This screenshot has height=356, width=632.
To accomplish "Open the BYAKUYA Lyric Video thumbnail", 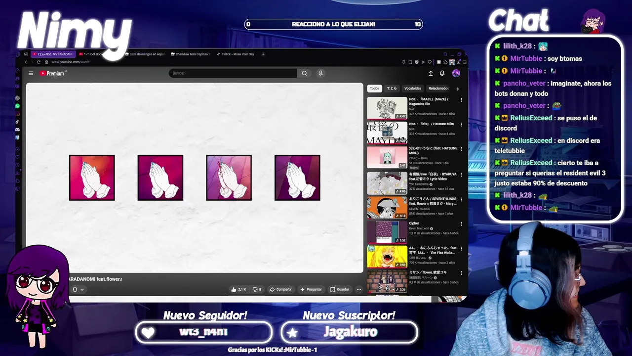I will (x=387, y=183).
